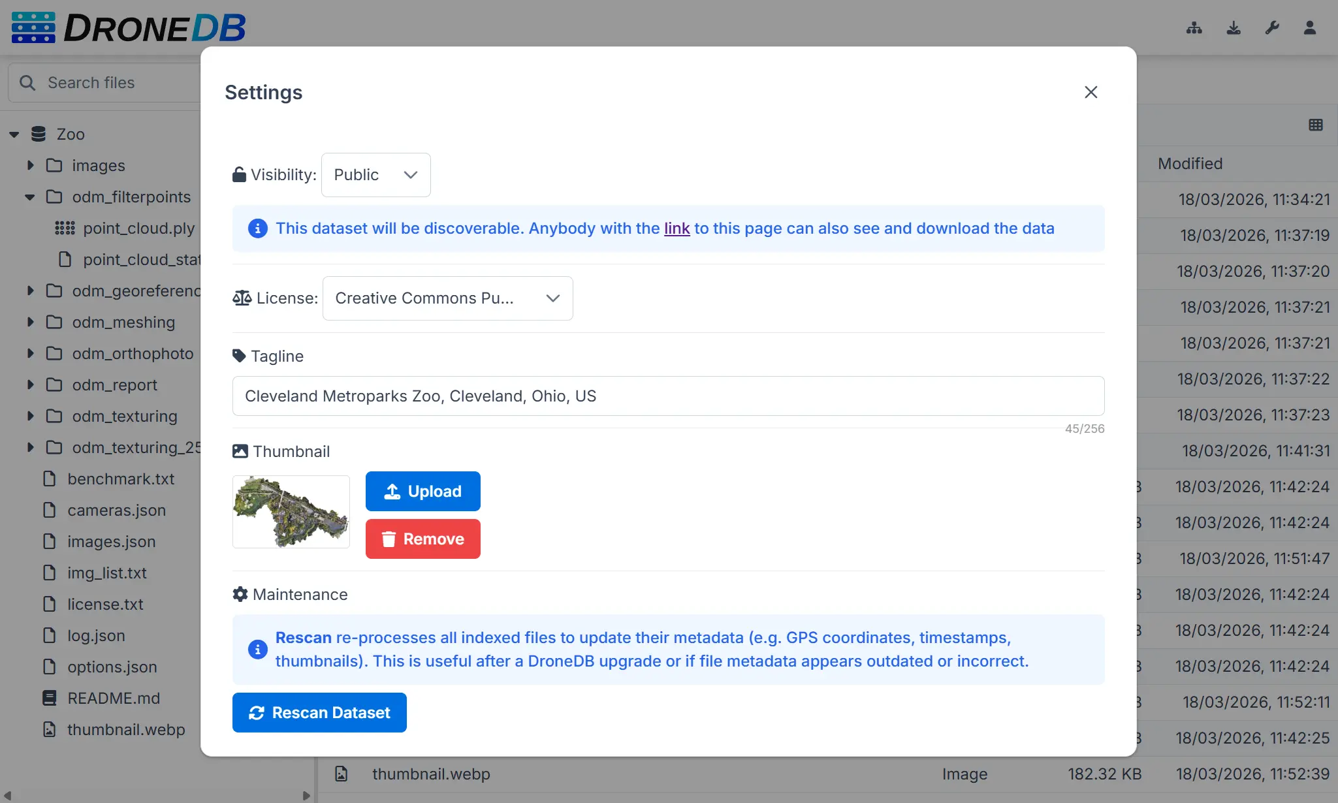Image resolution: width=1338 pixels, height=803 pixels.
Task: Collapse the Zoo dataset root
Action: pyautogui.click(x=14, y=134)
